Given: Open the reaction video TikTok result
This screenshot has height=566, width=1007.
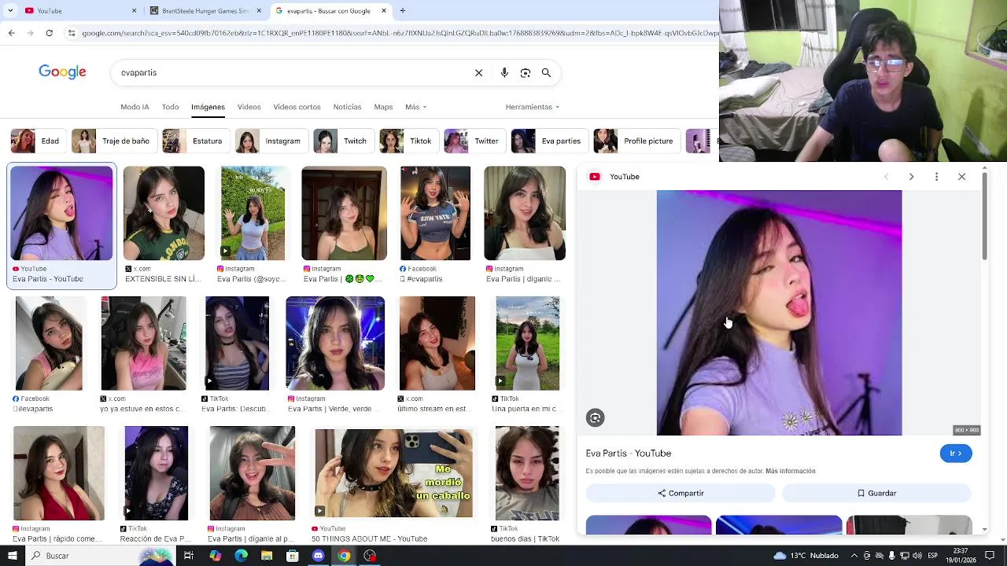Looking at the screenshot, I should click(157, 473).
